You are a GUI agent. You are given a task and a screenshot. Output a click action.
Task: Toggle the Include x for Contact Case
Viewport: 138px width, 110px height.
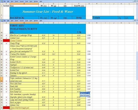(x=6, y=38)
